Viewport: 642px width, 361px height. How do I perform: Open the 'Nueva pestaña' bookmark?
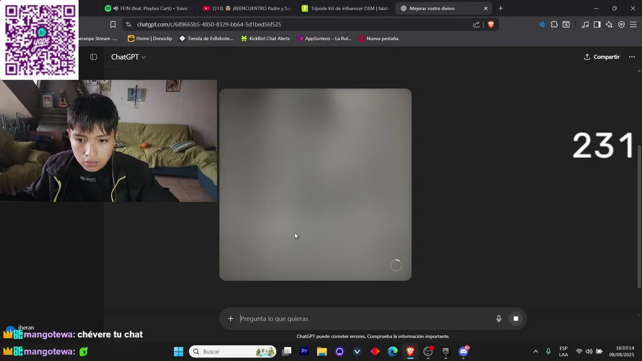click(378, 39)
